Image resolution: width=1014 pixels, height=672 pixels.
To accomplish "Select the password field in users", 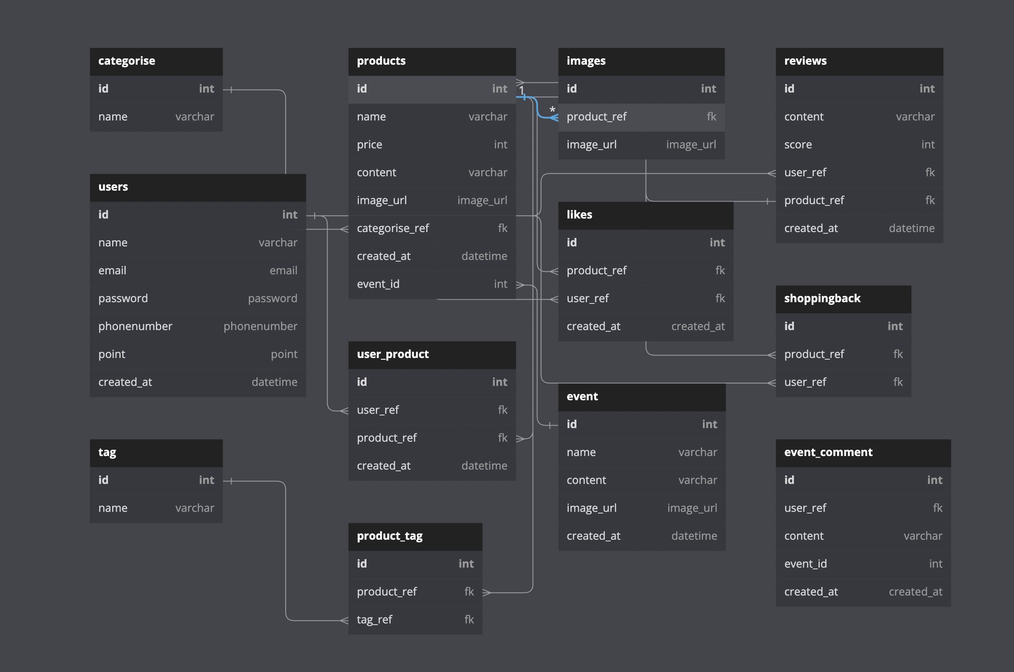I will pos(197,298).
